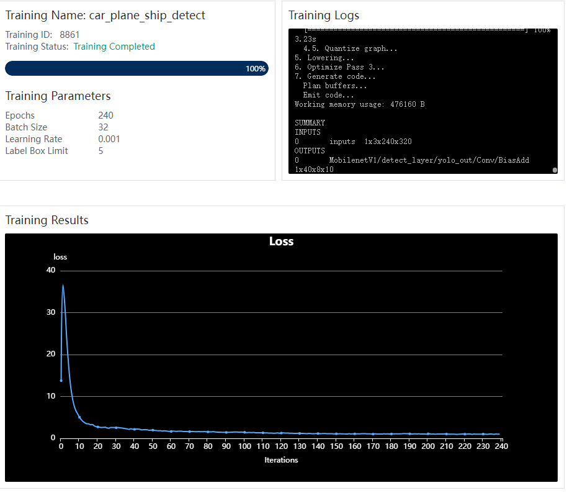Click the 'SUMMARY' log line
The height and width of the screenshot is (493, 567).
pos(310,123)
